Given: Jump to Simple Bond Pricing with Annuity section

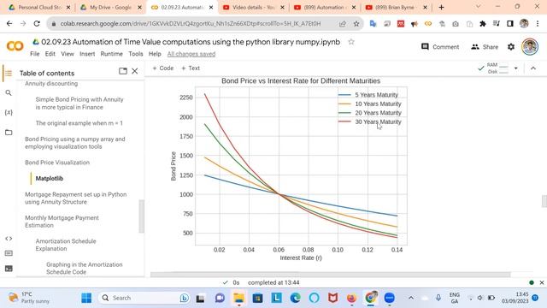Looking at the screenshot, I should [x=79, y=104].
